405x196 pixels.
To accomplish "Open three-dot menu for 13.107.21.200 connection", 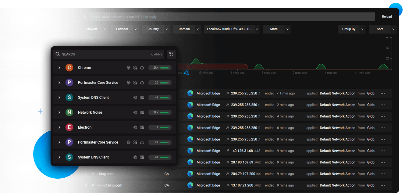I will pyautogui.click(x=383, y=185).
